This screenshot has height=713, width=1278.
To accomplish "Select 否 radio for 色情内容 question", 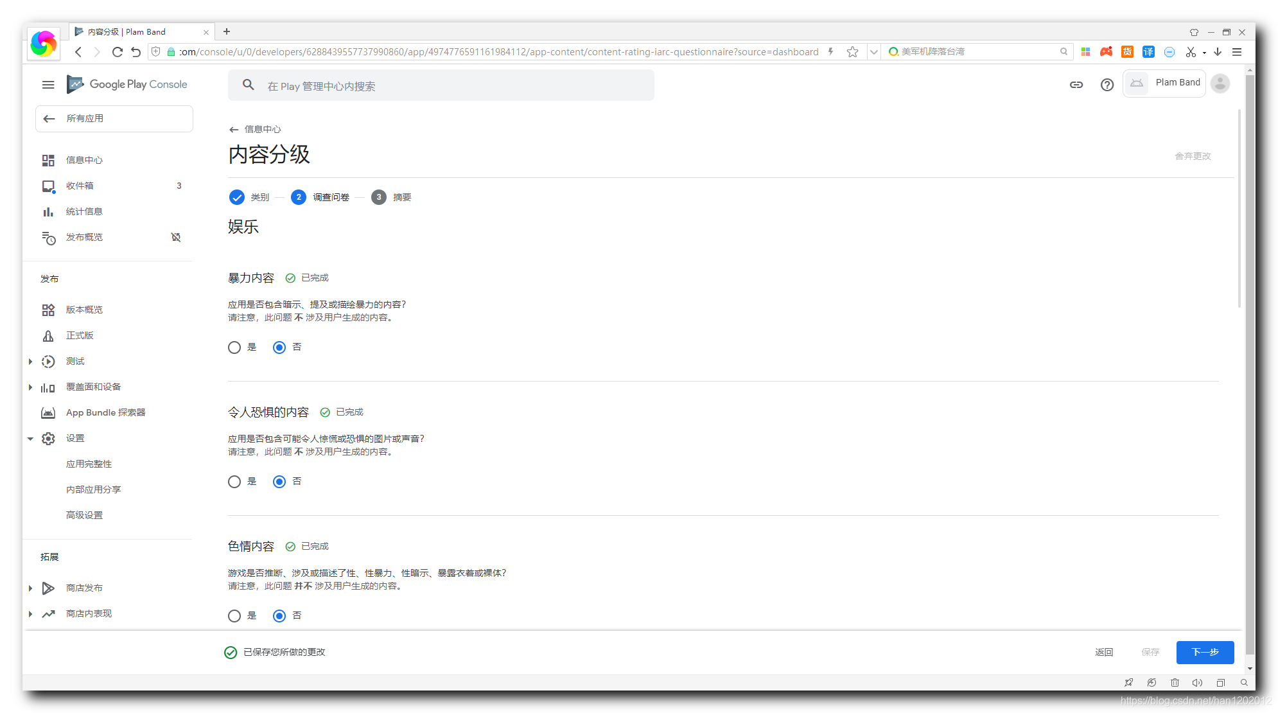I will (279, 616).
